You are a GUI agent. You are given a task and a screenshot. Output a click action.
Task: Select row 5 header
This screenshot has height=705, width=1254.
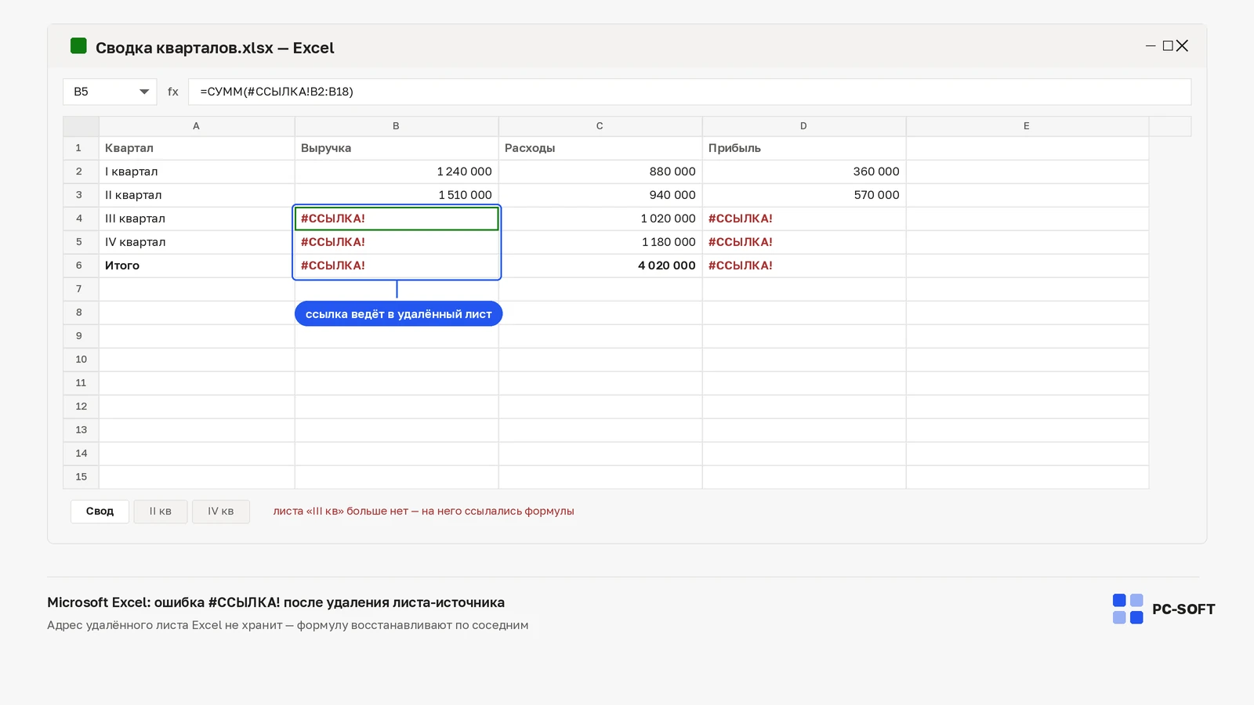tap(81, 242)
